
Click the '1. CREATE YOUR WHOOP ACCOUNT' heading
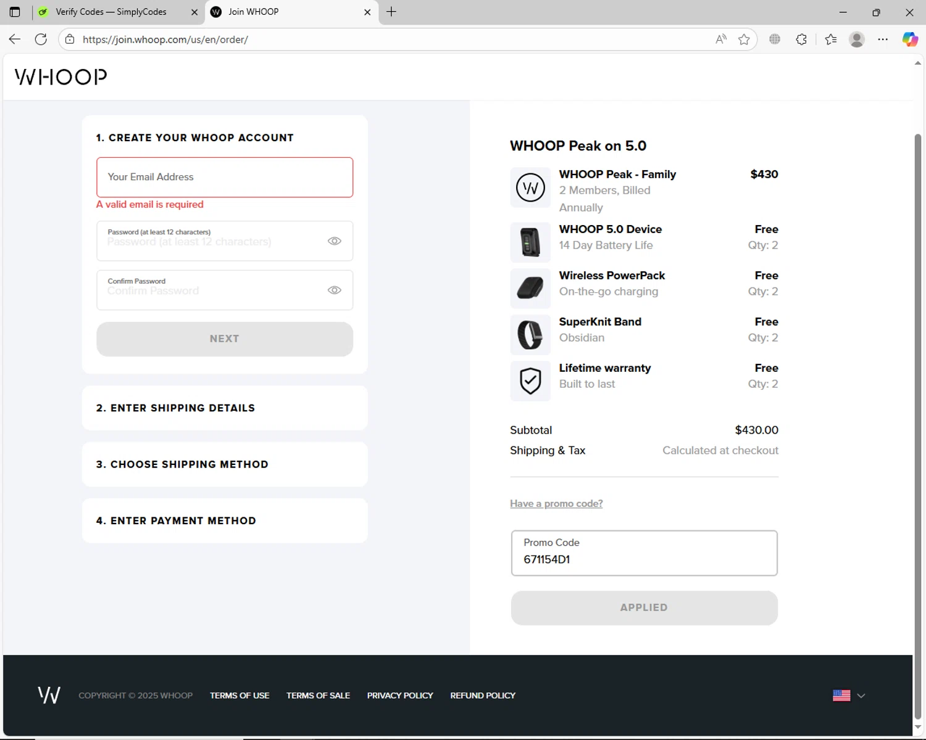(195, 138)
